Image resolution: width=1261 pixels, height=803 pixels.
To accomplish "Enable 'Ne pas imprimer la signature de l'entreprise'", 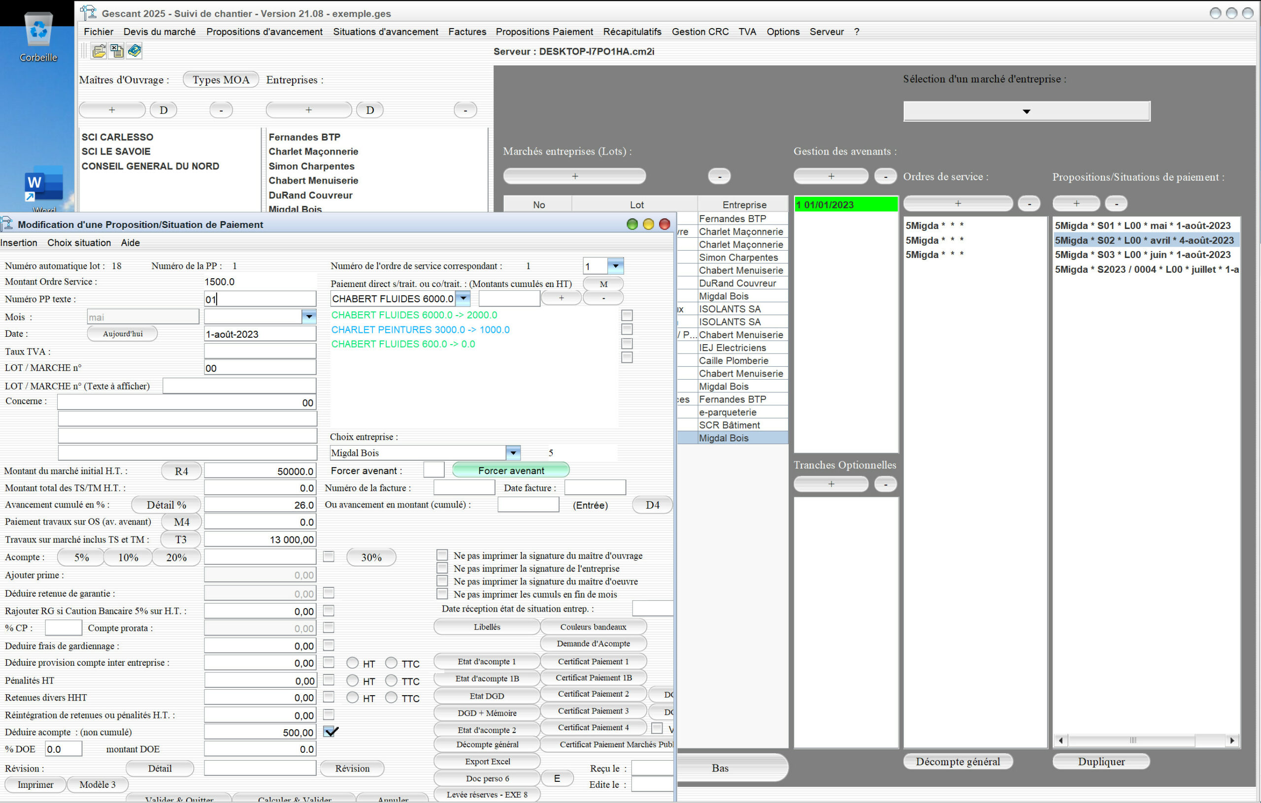I will [442, 568].
